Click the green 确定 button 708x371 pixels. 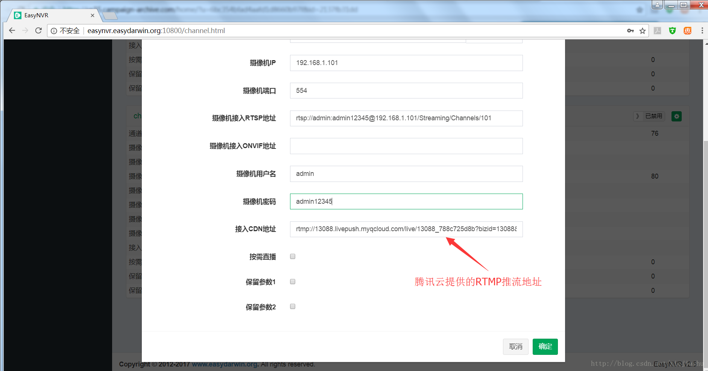tap(545, 347)
